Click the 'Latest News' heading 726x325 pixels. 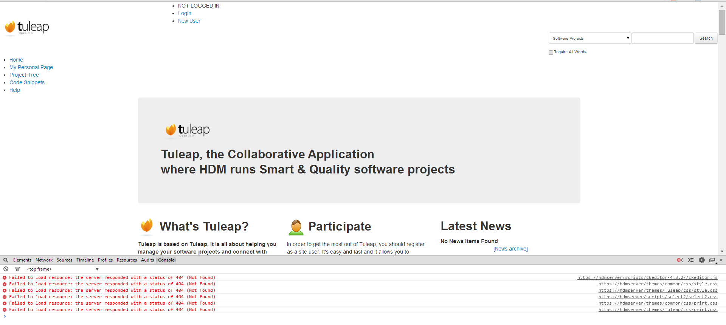click(476, 226)
